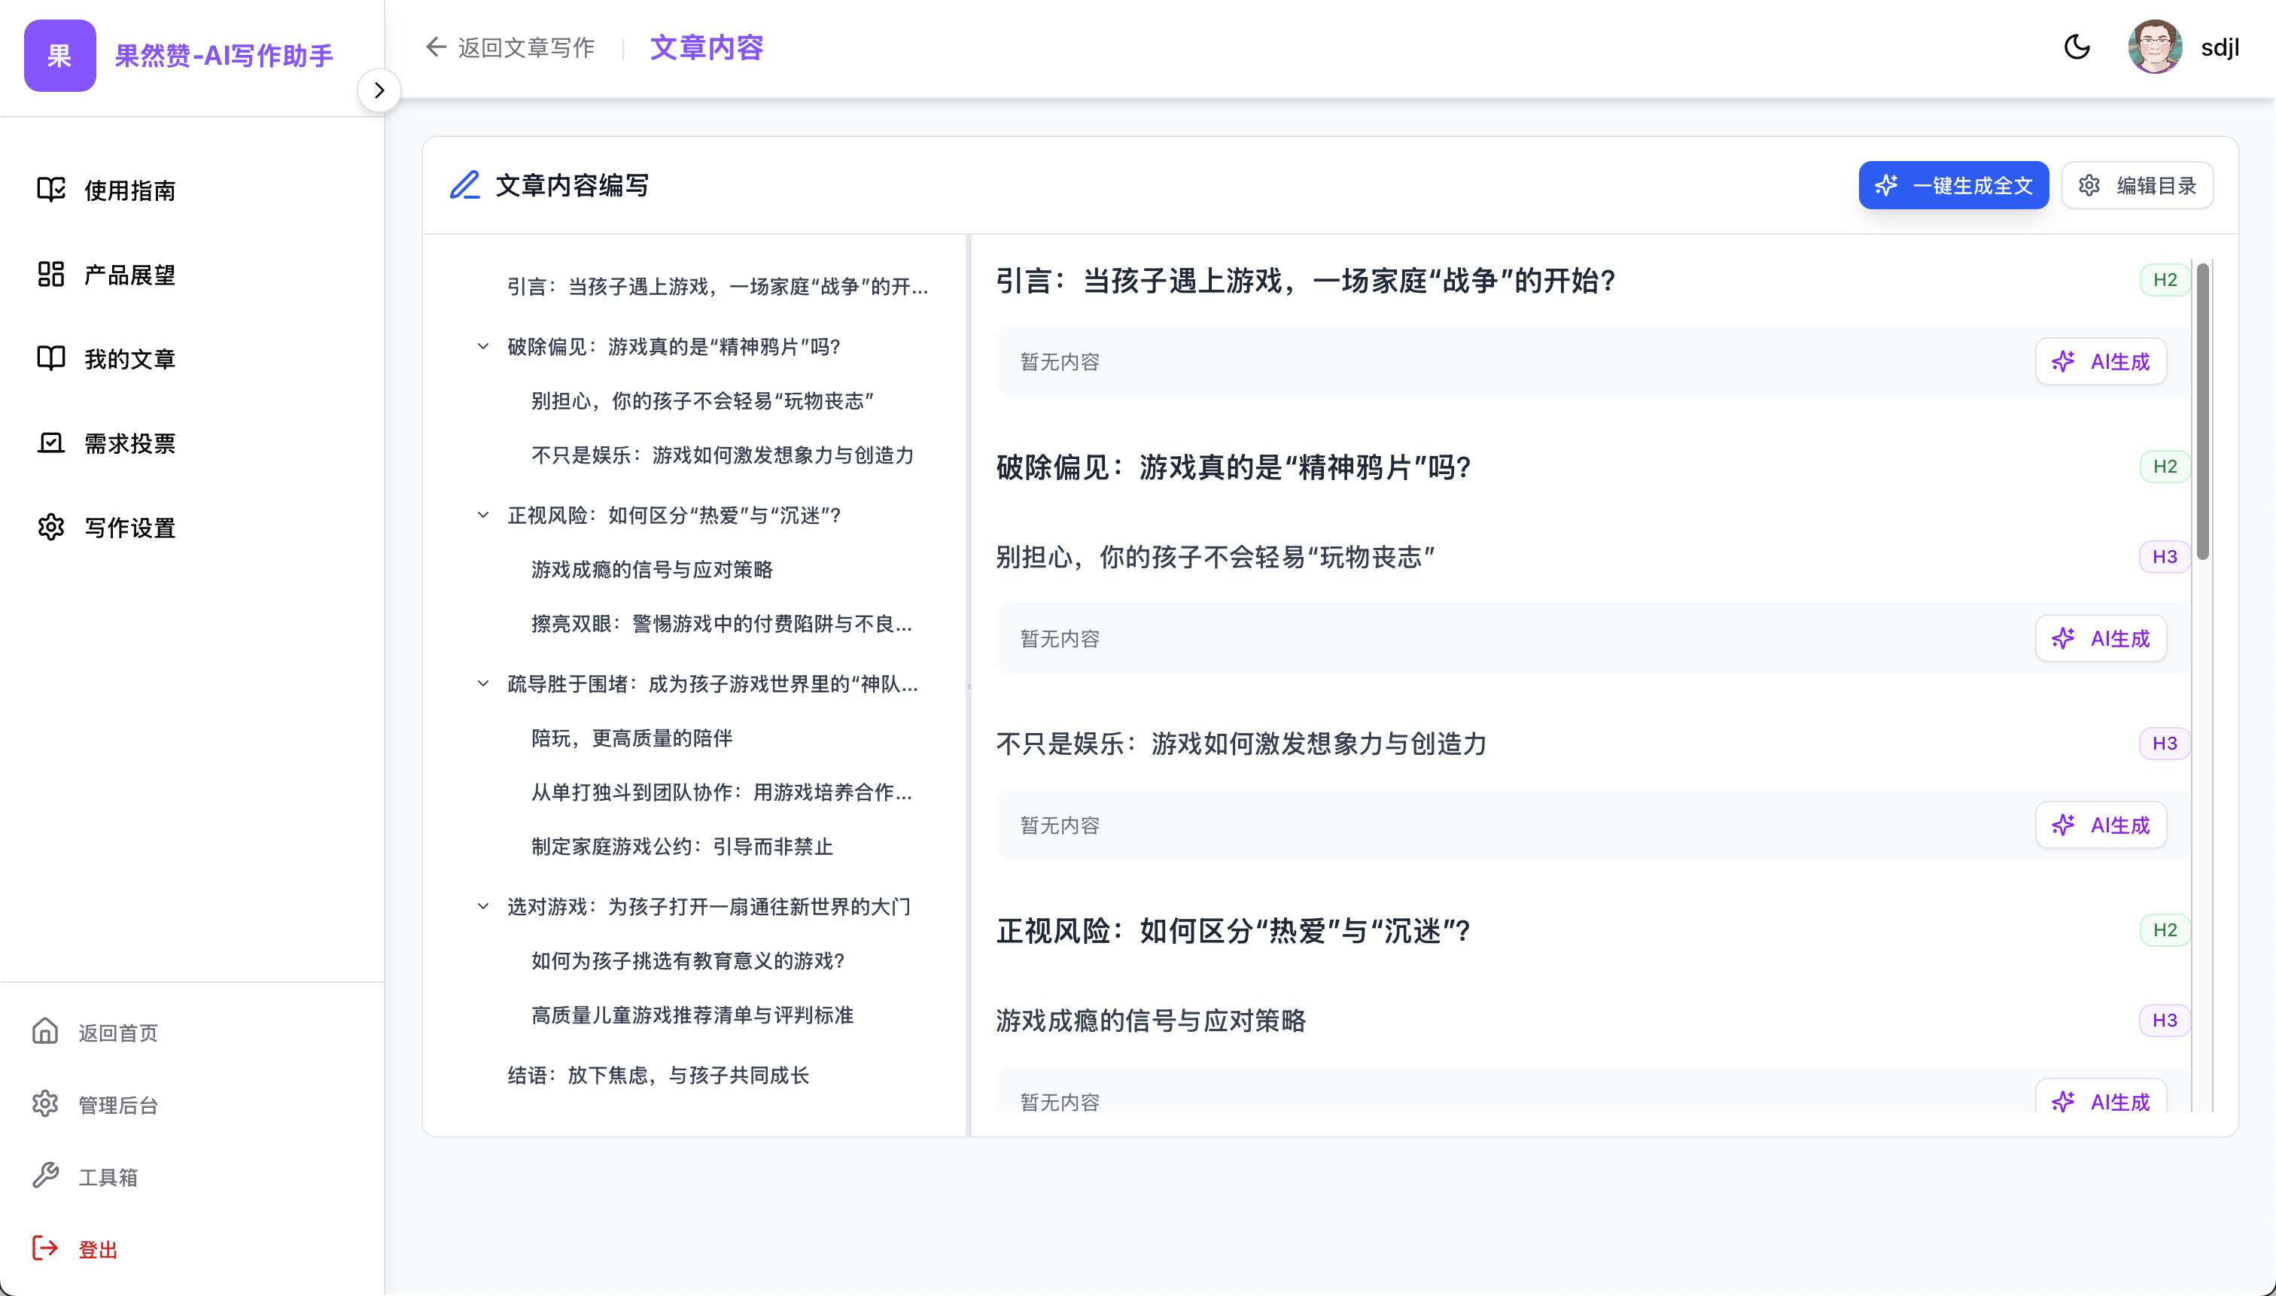Click the 返回首页 home icon
The height and width of the screenshot is (1296, 2276).
(x=45, y=1032)
